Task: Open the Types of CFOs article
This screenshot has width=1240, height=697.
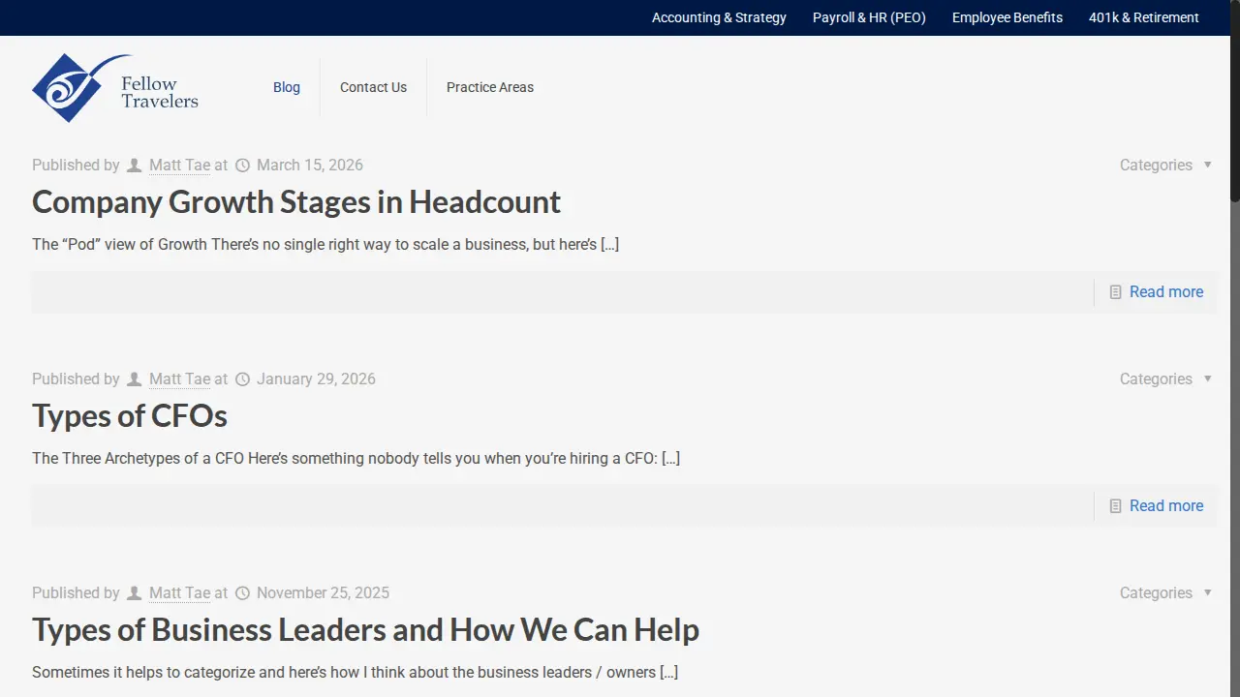Action: tap(130, 416)
